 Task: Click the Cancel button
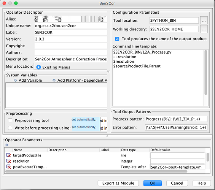tap(177, 183)
